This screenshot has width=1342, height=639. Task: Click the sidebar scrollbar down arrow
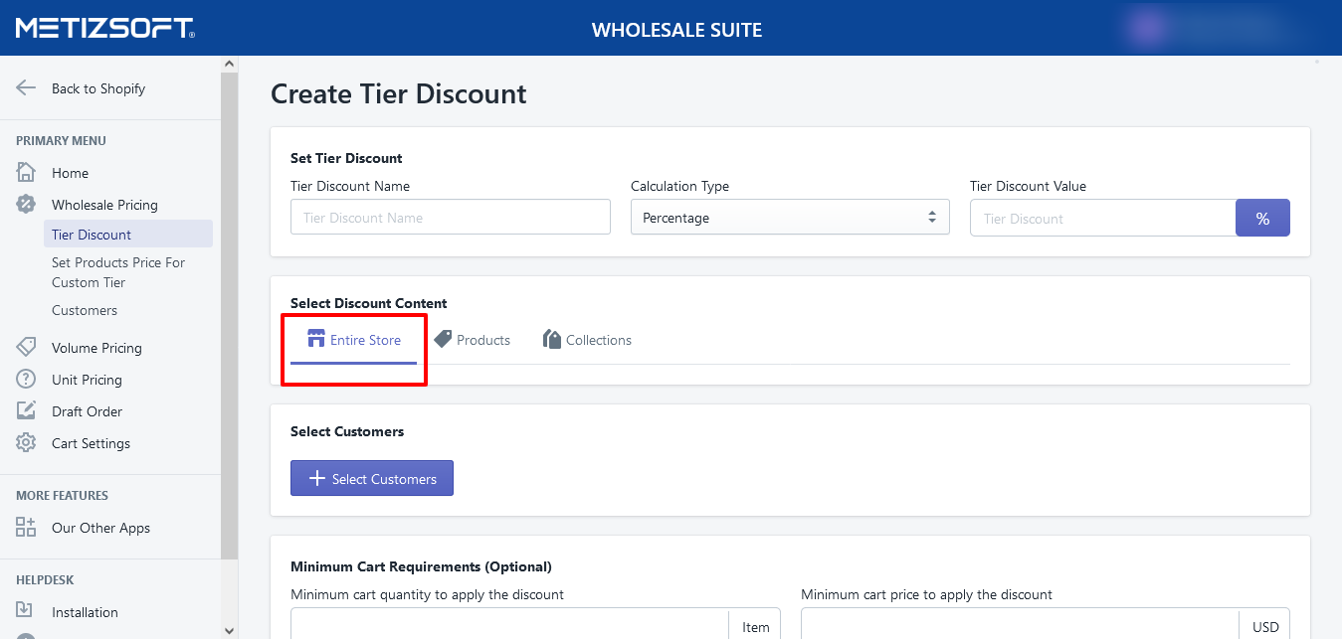(x=230, y=630)
